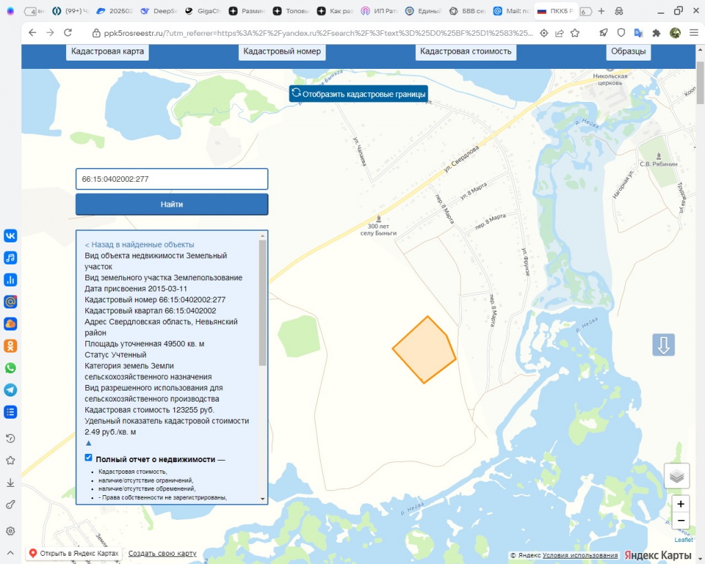Click the info panel's vertical scrollbar
The width and height of the screenshot is (705, 564).
pos(262,303)
